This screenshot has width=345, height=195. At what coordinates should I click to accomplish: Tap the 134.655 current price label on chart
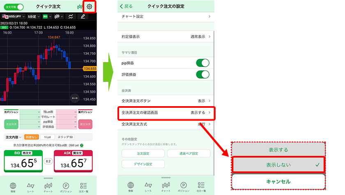(x=90, y=69)
